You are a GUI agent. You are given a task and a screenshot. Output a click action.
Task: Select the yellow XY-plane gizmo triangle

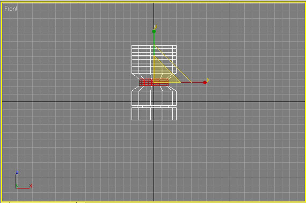pos(163,74)
